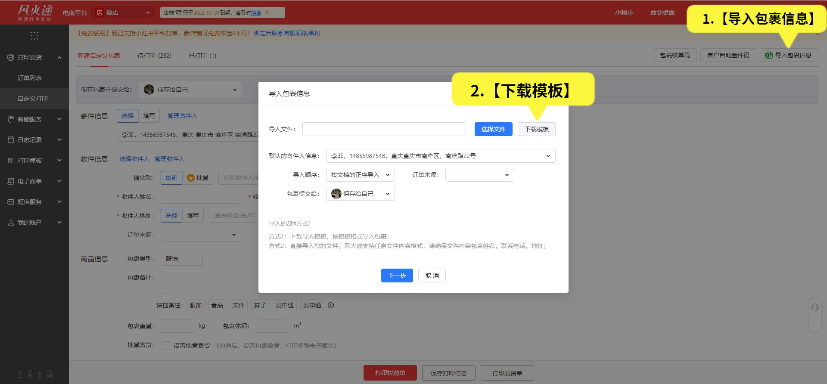
Task: Switch to 新建自定义包裹 tab
Action: tap(99, 56)
